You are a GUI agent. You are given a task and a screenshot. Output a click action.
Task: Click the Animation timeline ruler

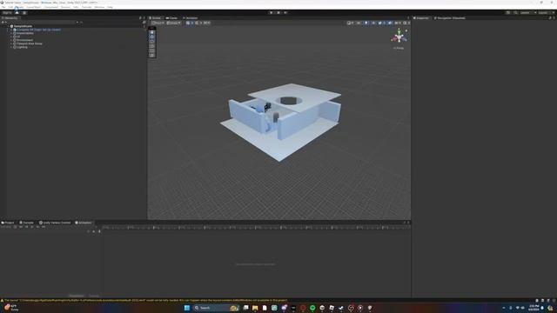tap(256, 227)
